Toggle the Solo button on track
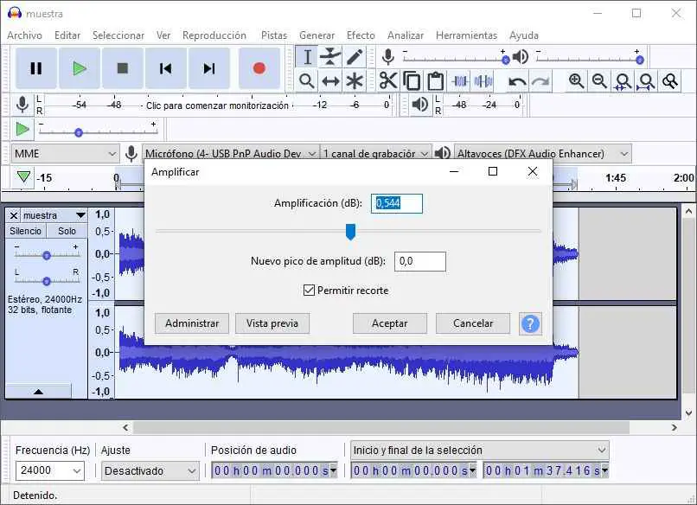The width and height of the screenshot is (697, 505). (67, 231)
